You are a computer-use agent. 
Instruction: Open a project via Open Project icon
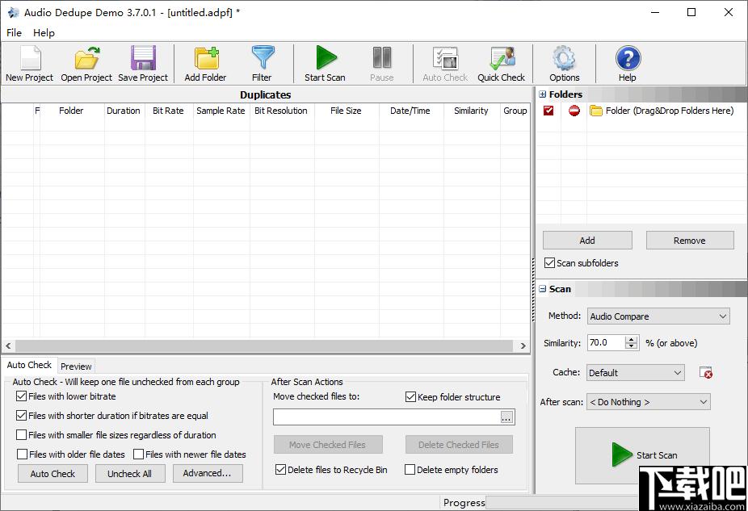pos(86,58)
